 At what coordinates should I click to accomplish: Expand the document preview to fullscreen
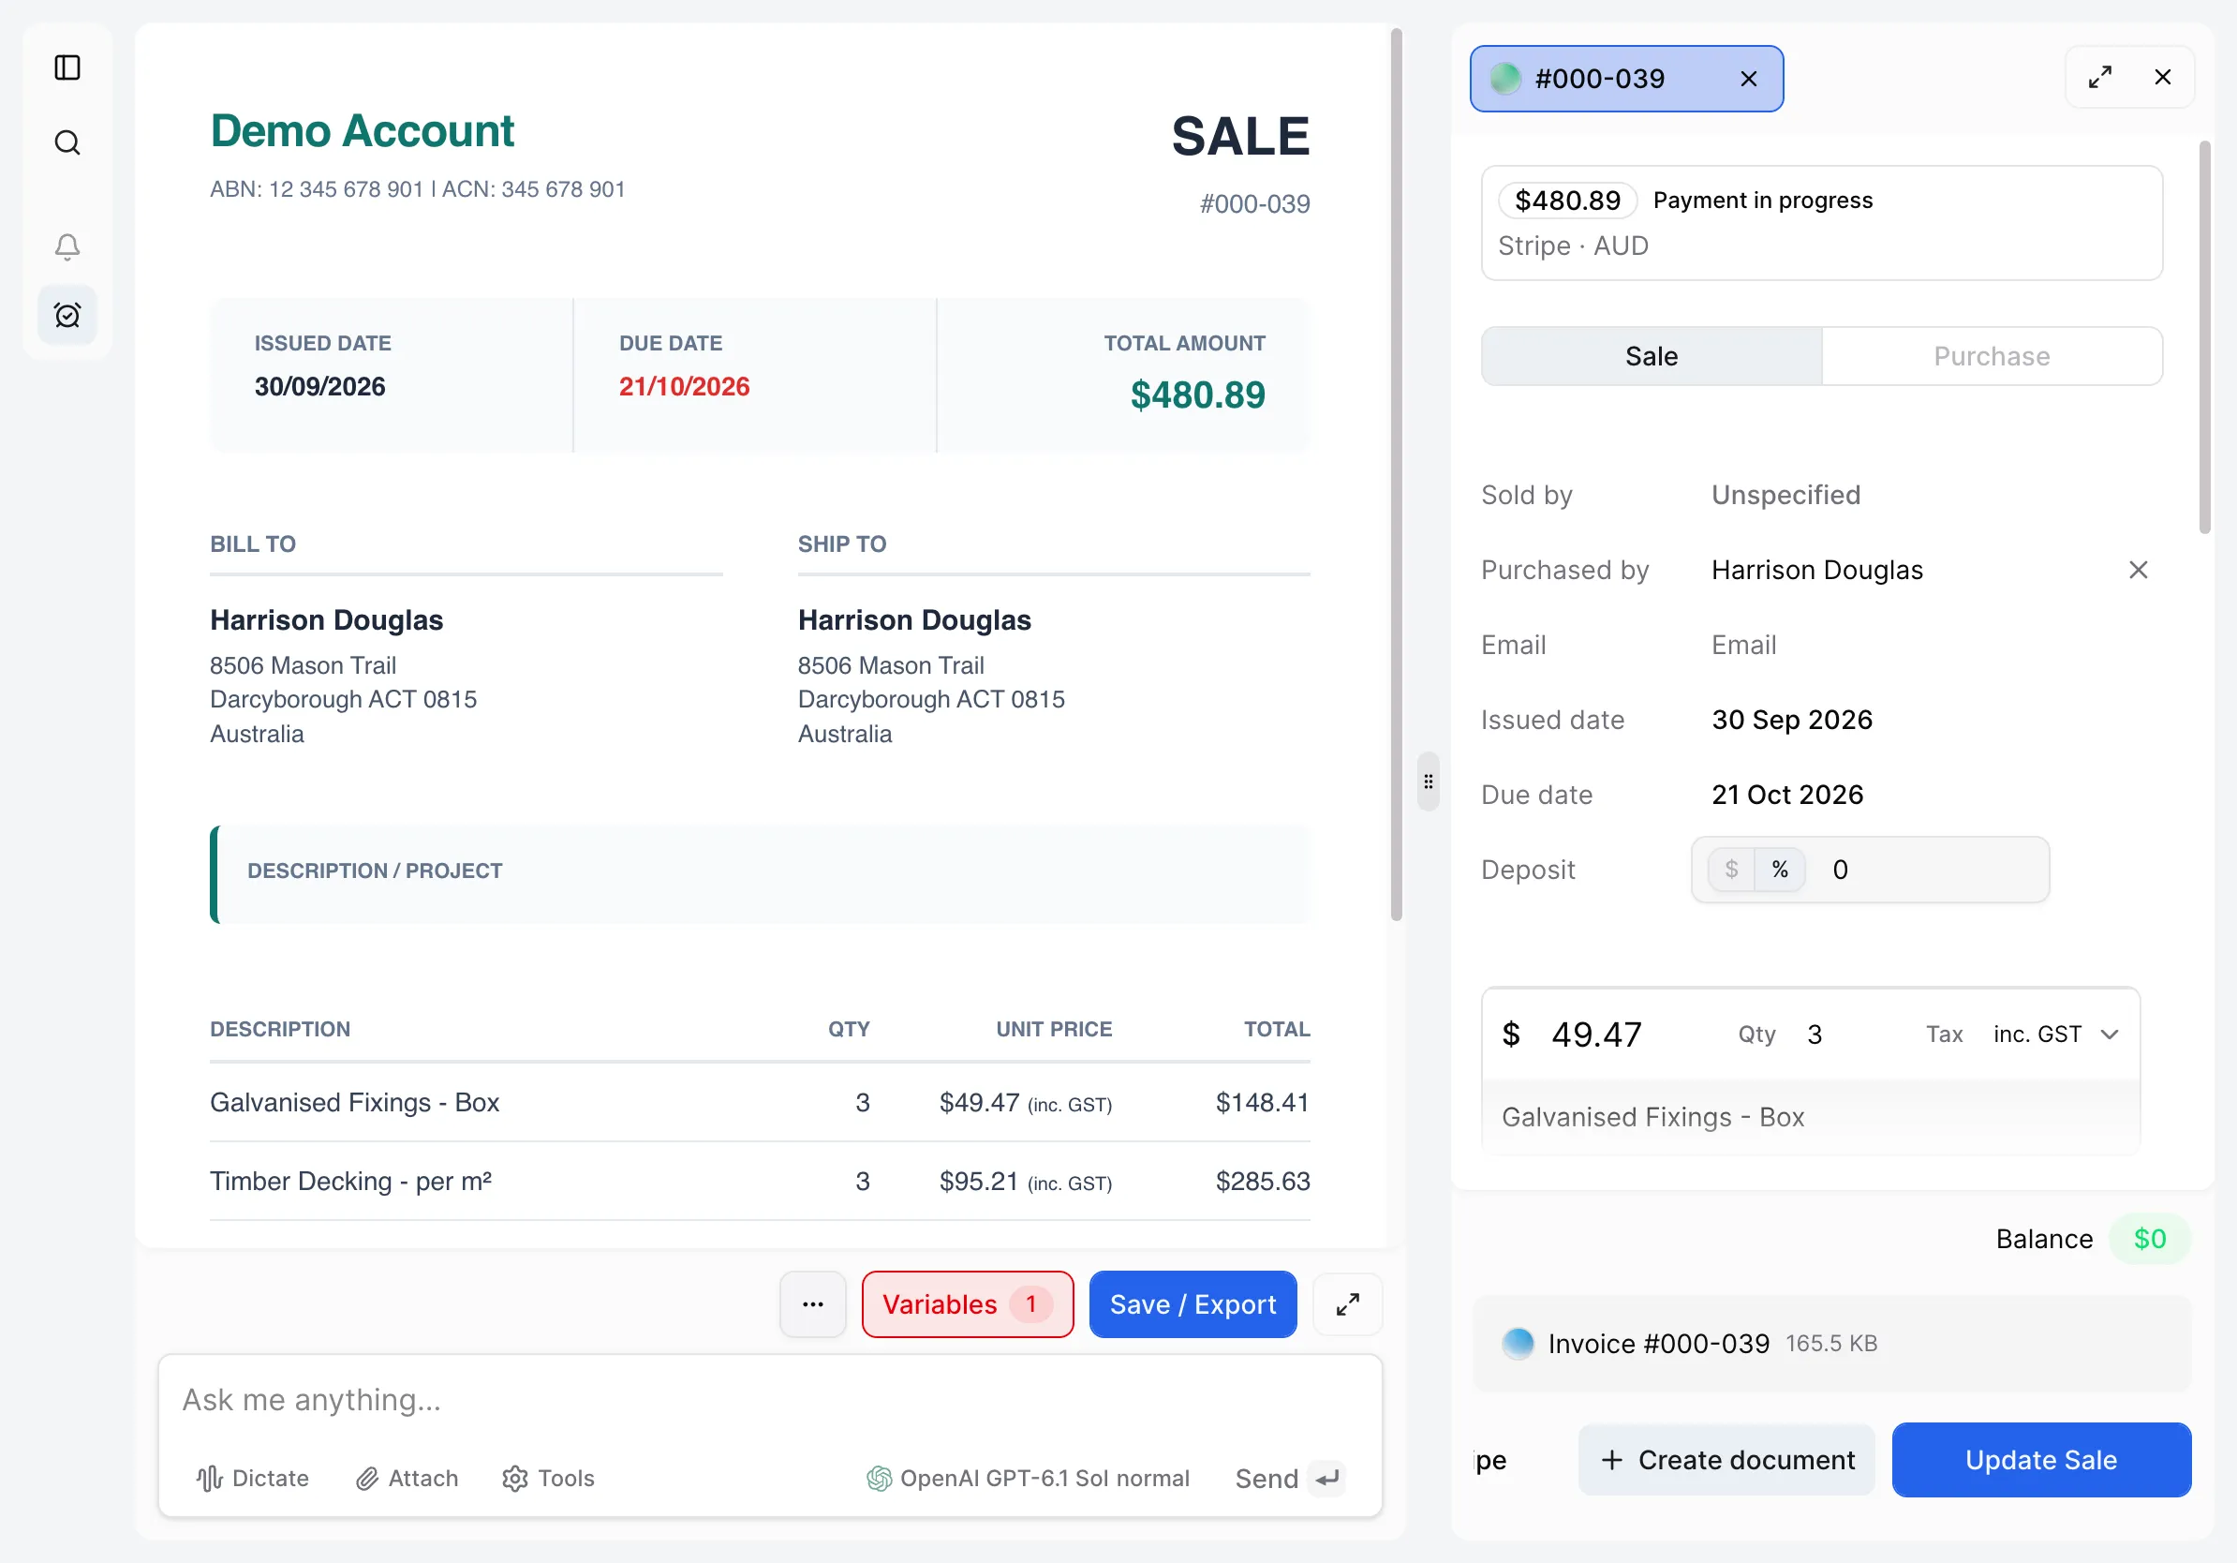(1347, 1303)
